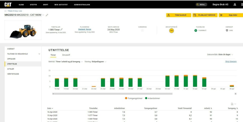Click the green Tilkoblet connection icon
The image size is (243, 122).
coord(196,30)
